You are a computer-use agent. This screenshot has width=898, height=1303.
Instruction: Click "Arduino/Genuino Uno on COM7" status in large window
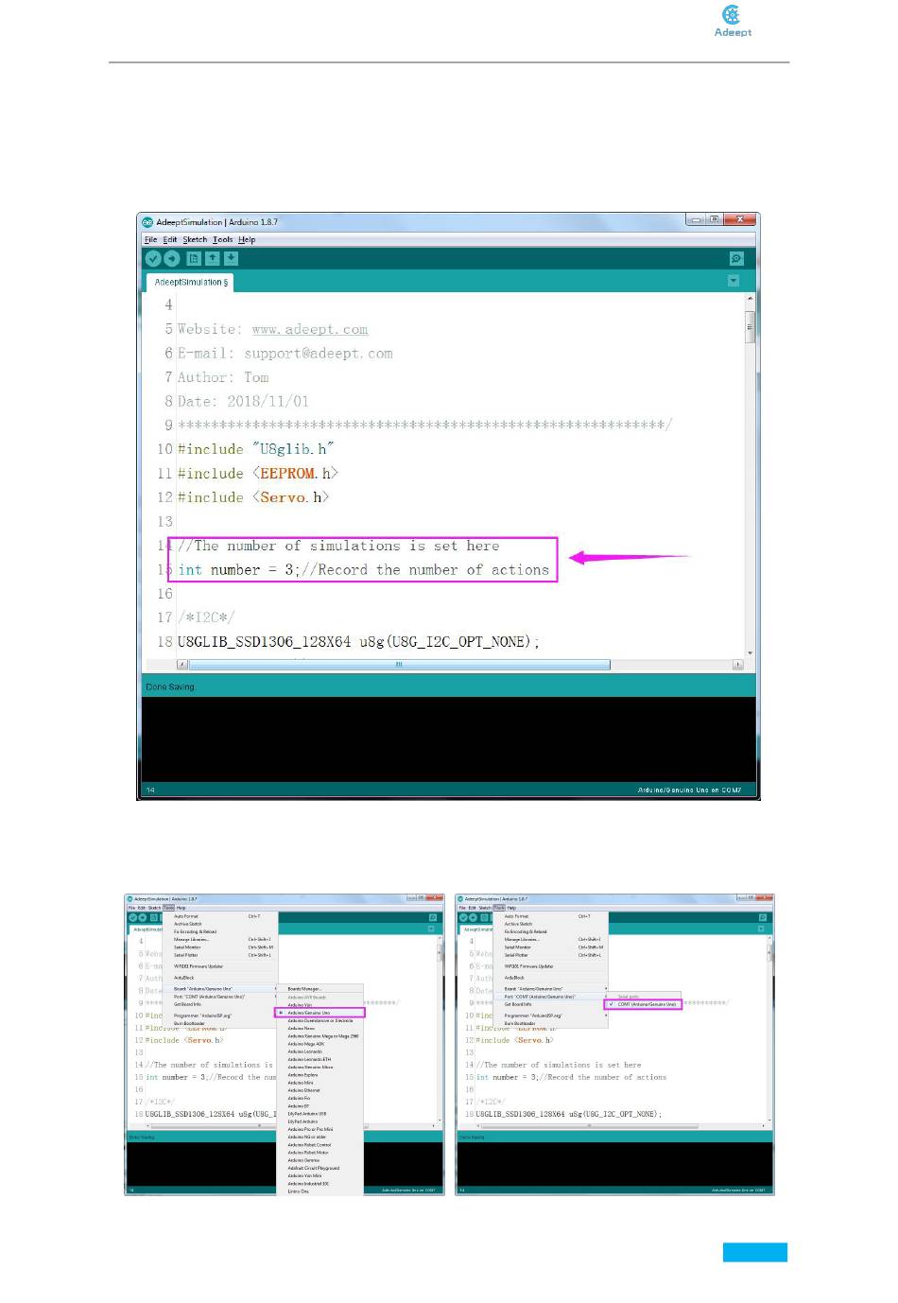689,790
